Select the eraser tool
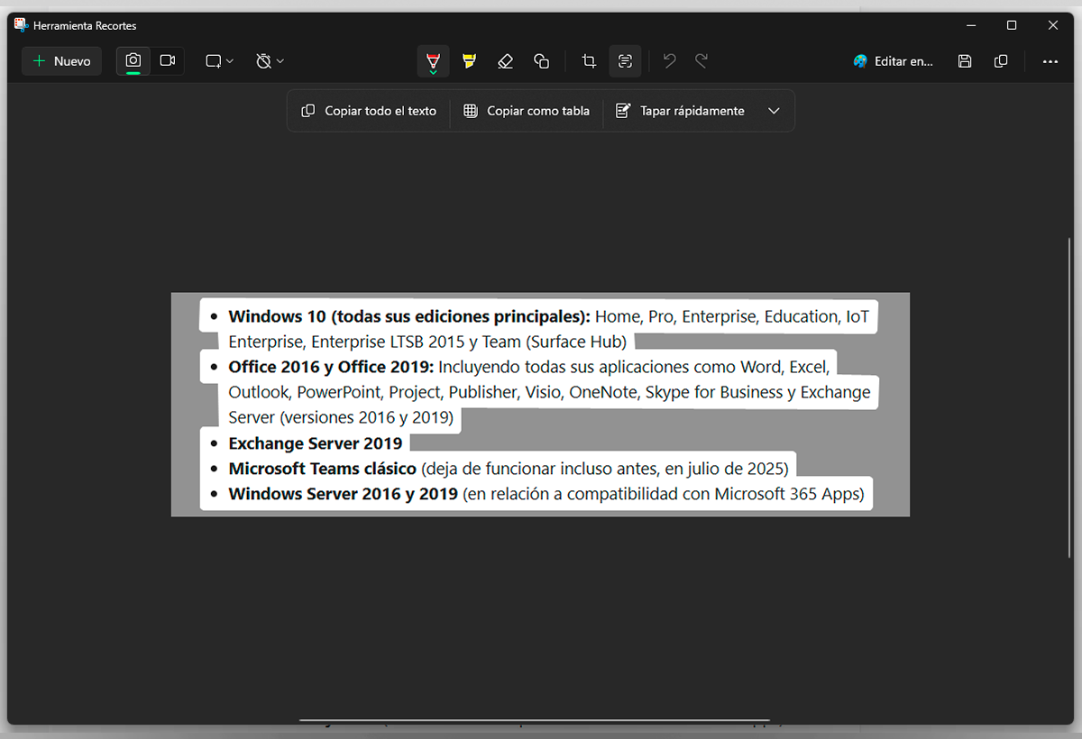 coord(505,61)
